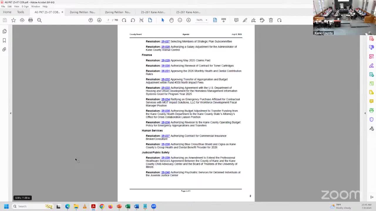Screen dimensions: 376x211
Task: Click the page number input field
Action: 108,20
